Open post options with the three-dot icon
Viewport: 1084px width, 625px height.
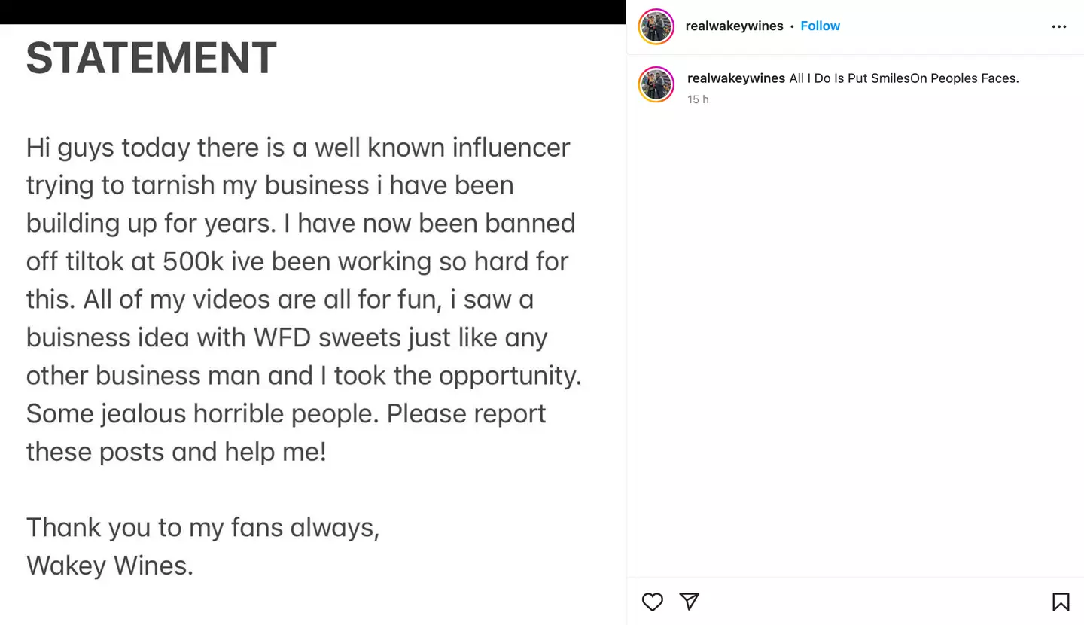[x=1059, y=26]
